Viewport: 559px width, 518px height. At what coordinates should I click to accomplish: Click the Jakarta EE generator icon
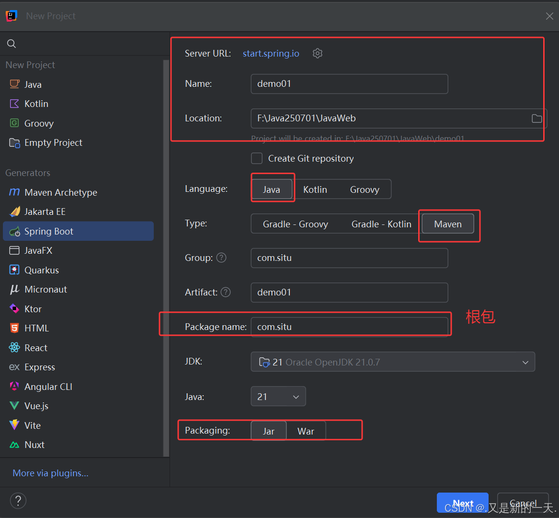pyautogui.click(x=15, y=212)
